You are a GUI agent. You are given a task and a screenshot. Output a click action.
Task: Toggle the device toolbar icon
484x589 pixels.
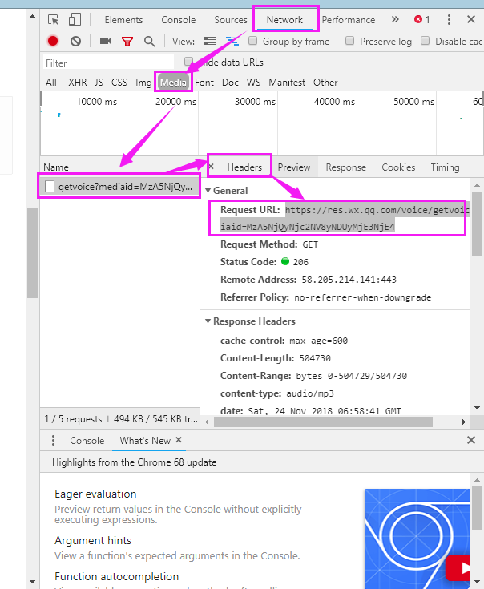[x=75, y=19]
